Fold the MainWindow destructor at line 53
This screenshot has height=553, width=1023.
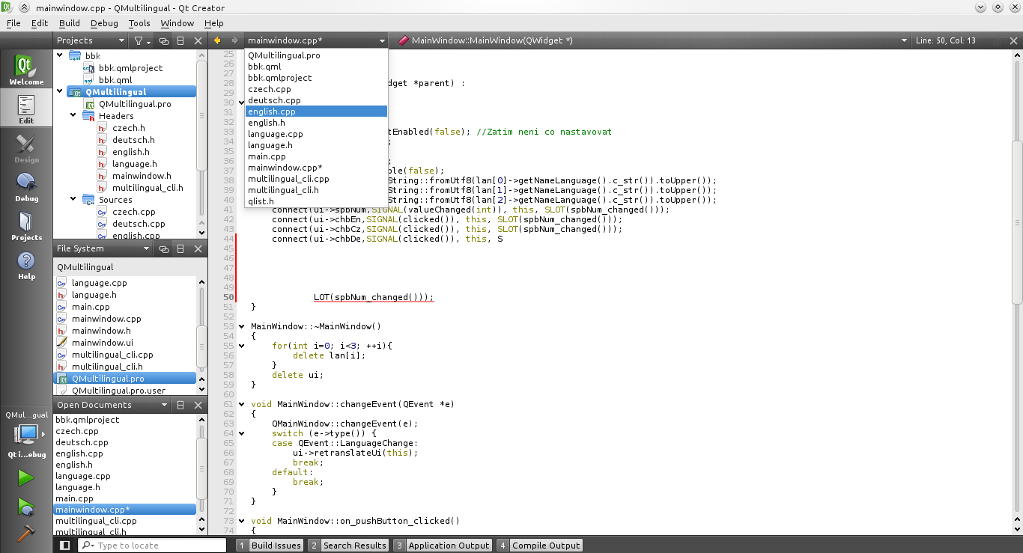(241, 326)
